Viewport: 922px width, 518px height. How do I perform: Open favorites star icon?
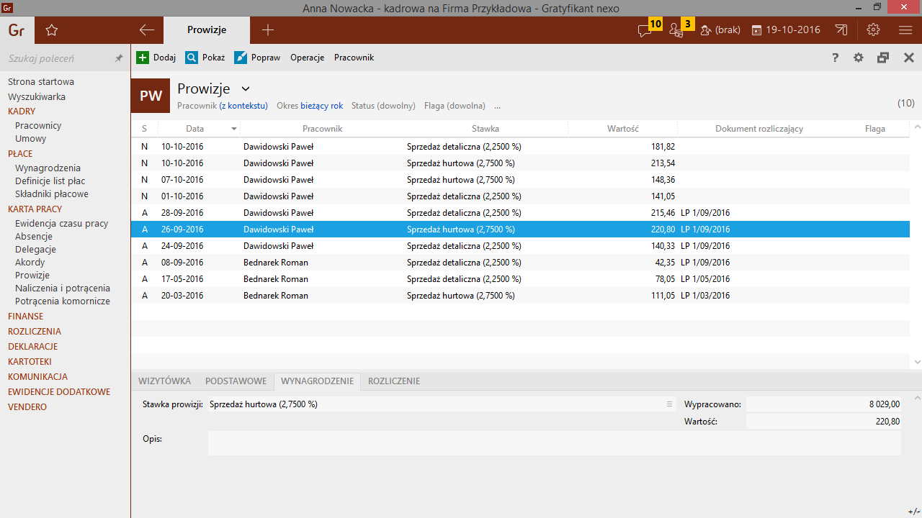(x=51, y=30)
